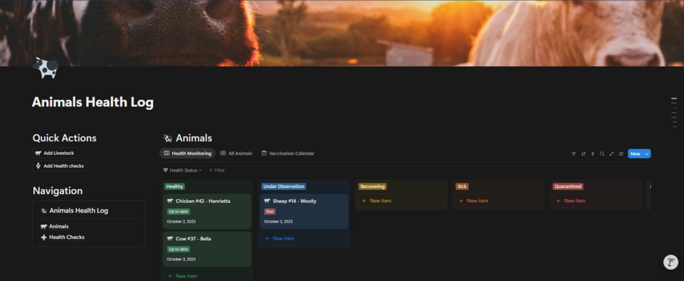The height and width of the screenshot is (281, 684).
Task: Open the assistant icon at bottom right
Action: coord(670,262)
